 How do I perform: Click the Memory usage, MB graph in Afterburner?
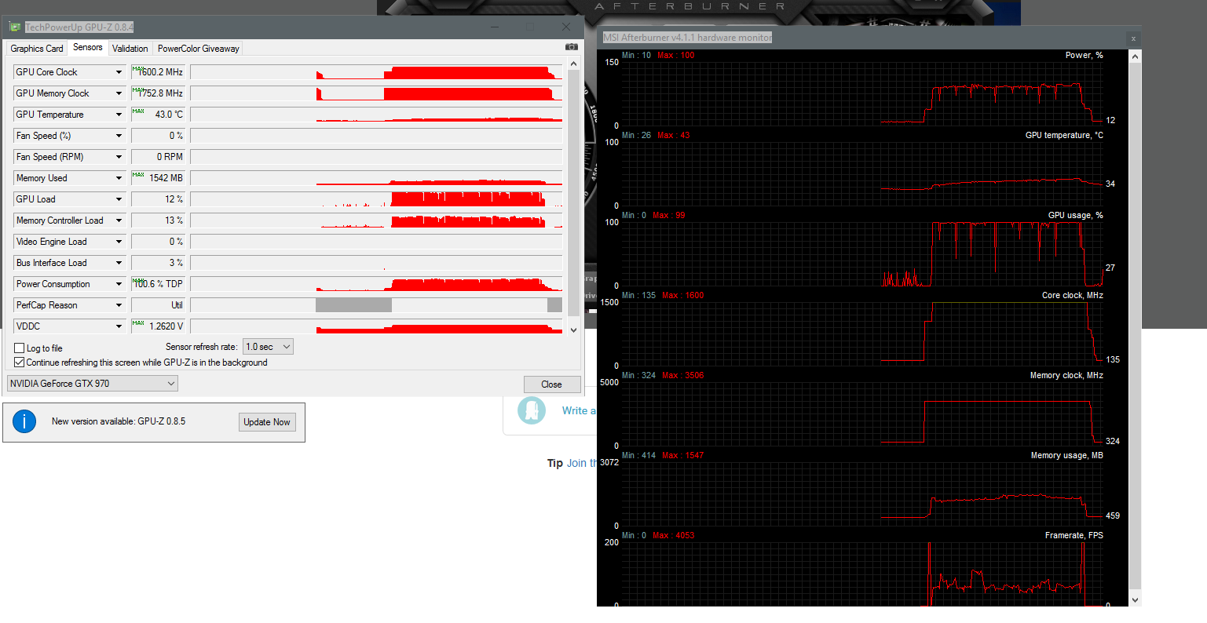pyautogui.click(x=862, y=494)
